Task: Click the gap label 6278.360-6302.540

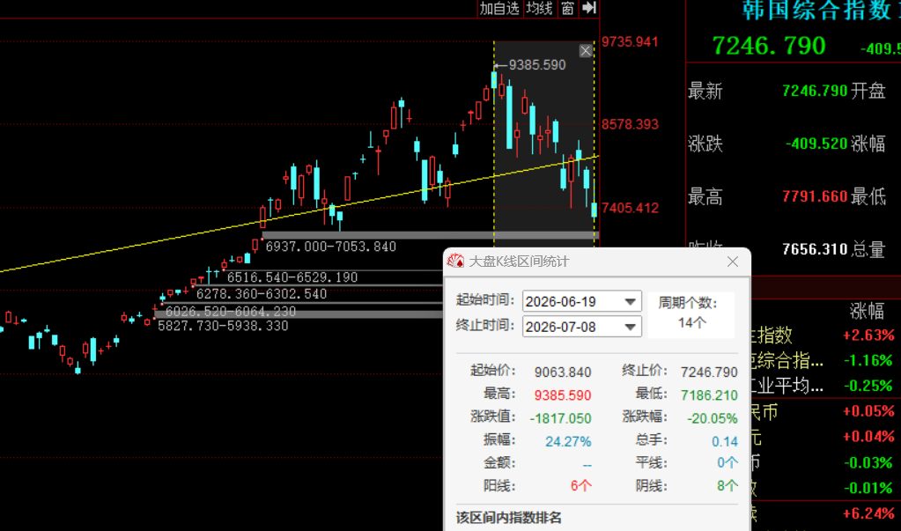Action: (x=262, y=294)
